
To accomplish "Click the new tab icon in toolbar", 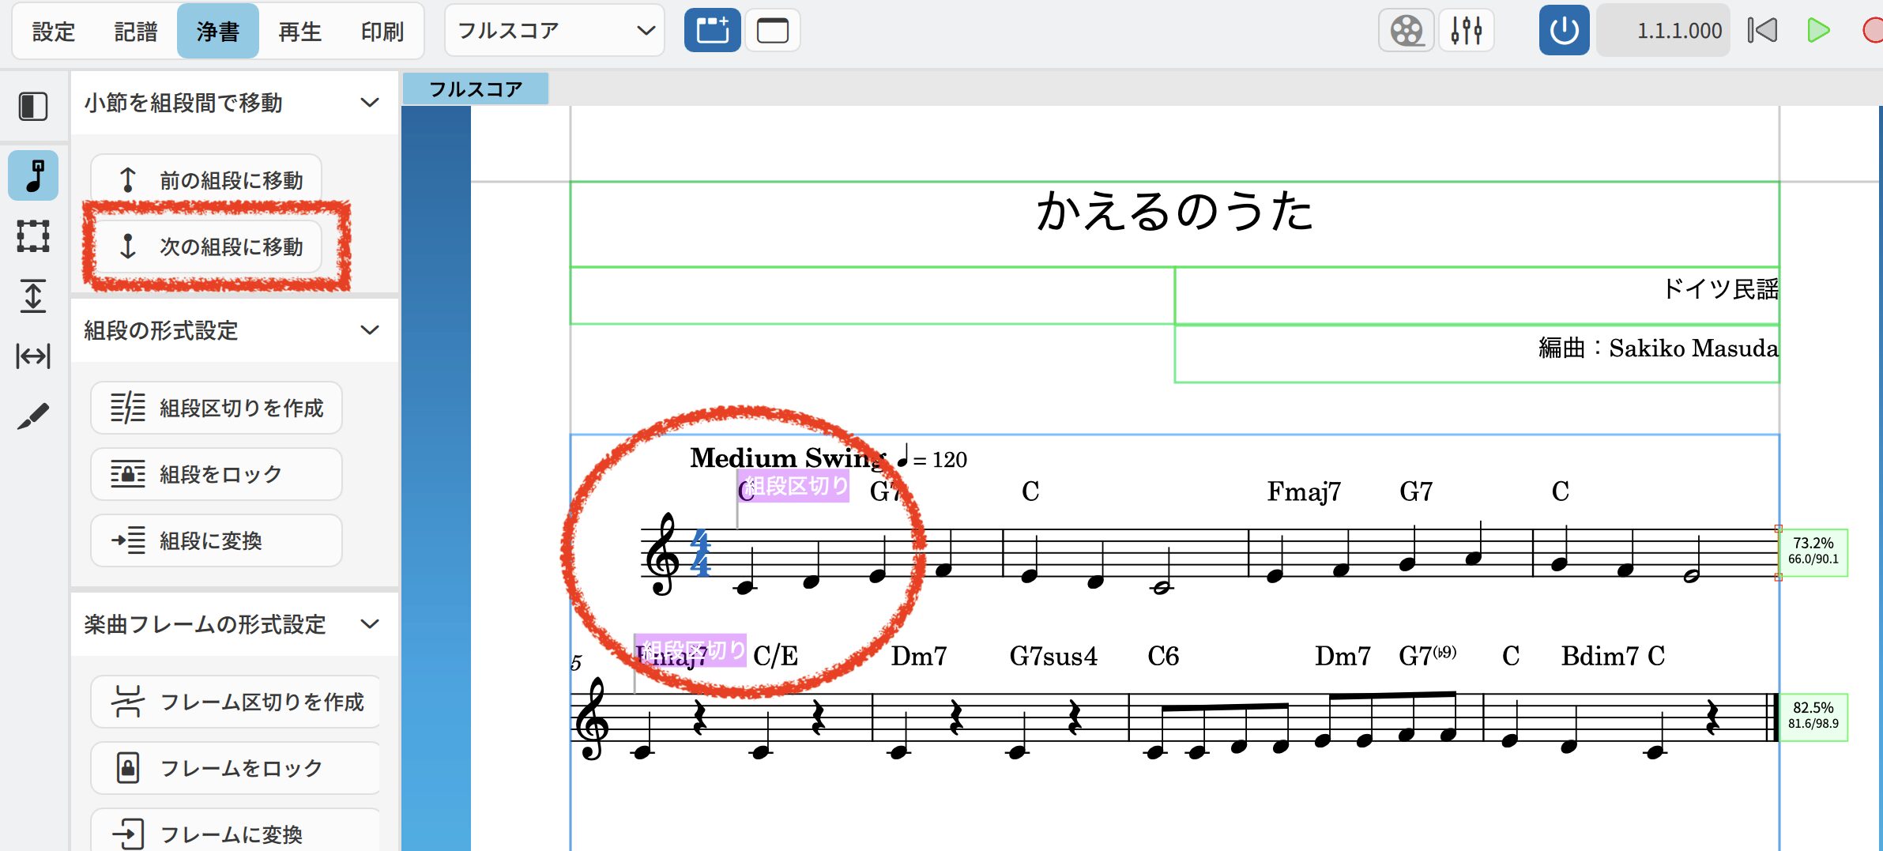I will [712, 32].
